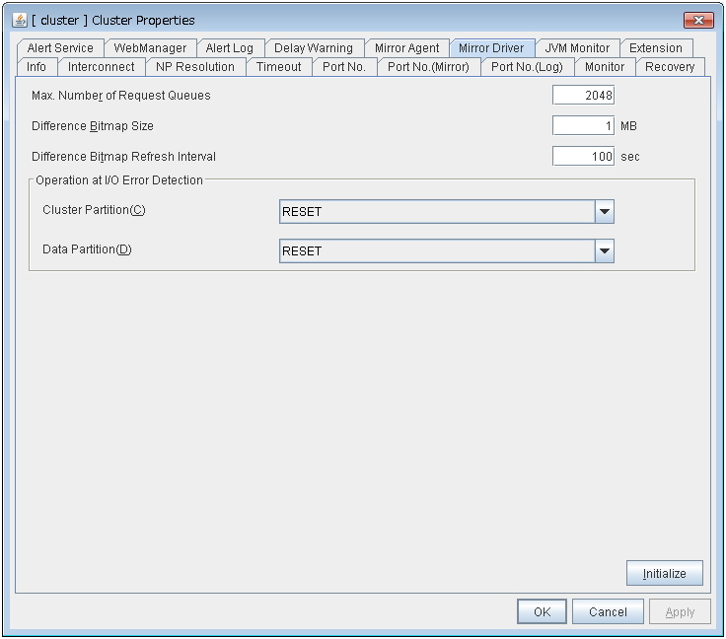Switch to the Alert Service tab

tap(60, 48)
